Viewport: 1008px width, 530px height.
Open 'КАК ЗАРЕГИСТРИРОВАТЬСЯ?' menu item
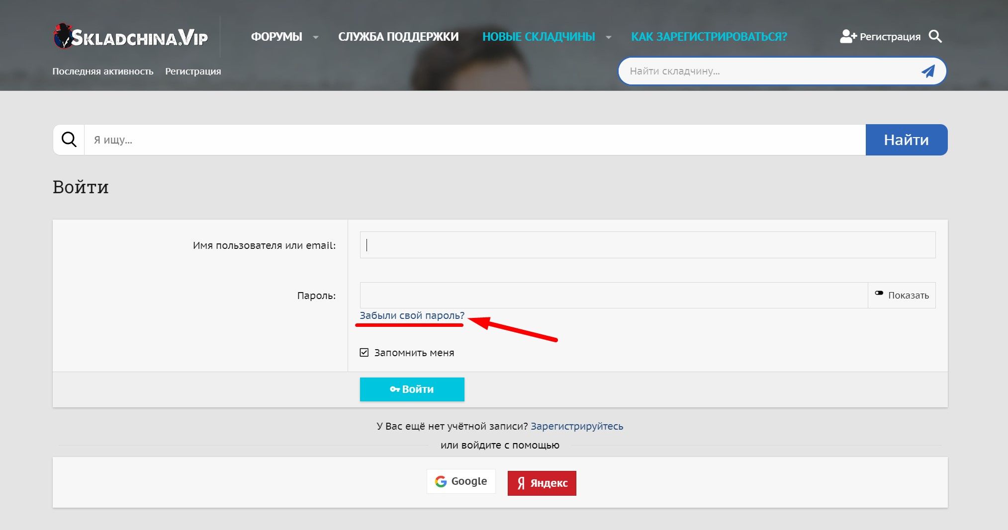(x=709, y=37)
